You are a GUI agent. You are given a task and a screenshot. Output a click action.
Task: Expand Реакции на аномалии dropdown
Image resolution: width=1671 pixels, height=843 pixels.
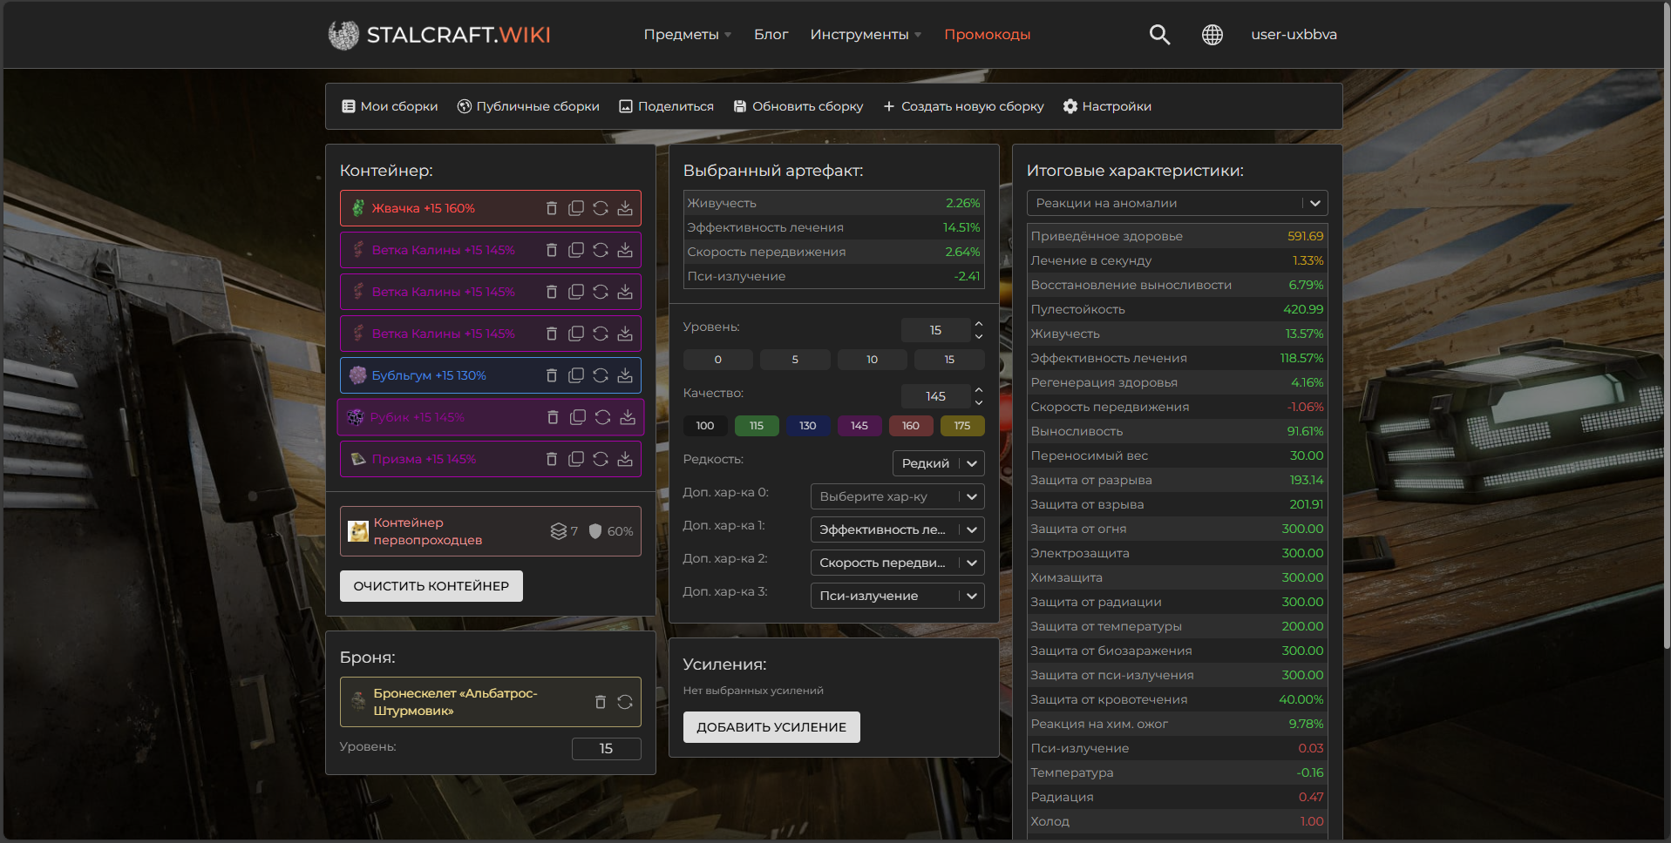tap(1178, 203)
